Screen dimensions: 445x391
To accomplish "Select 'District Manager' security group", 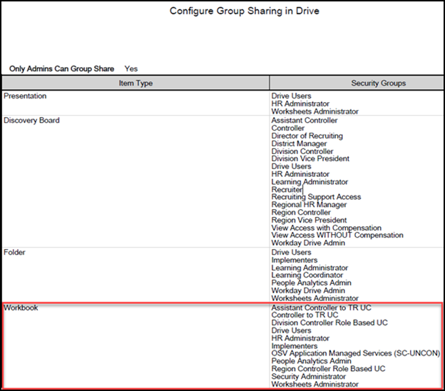I will coord(299,143).
